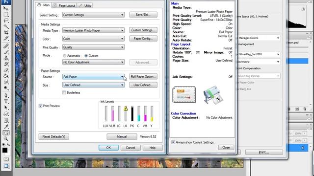The image size is (314, 176).
Task: Click the layer Opacity 100% field
Action: tap(298, 133)
